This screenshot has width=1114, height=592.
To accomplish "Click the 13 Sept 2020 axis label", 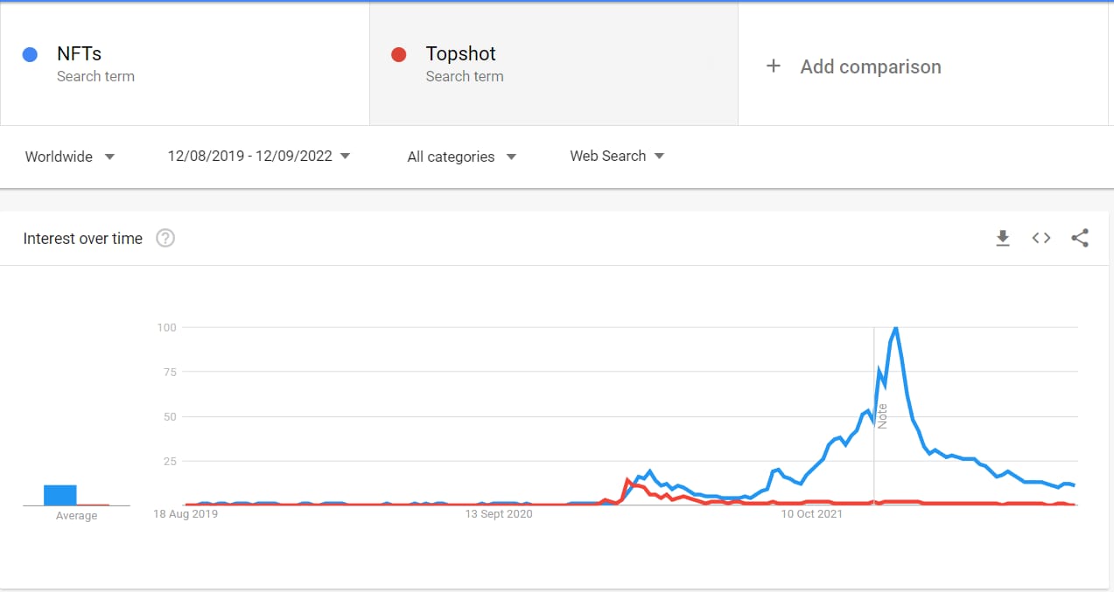I will point(500,514).
